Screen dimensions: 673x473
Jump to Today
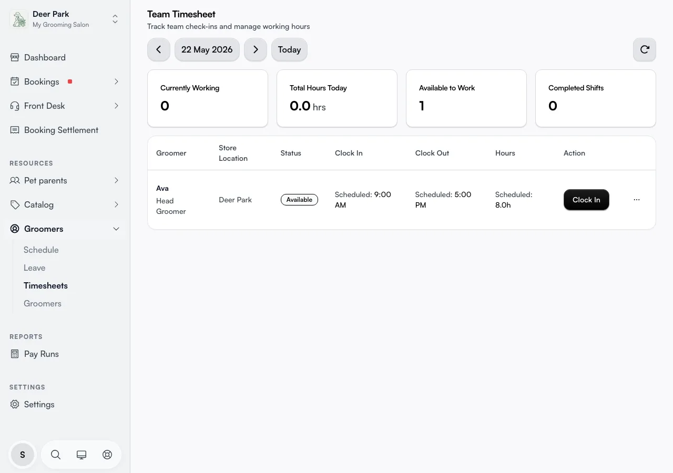289,49
